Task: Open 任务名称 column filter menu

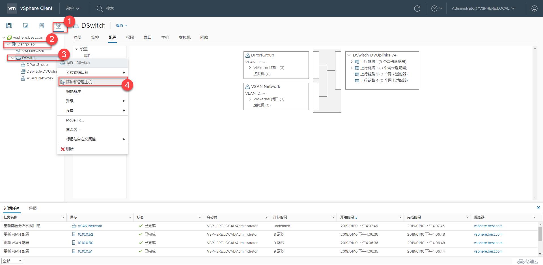Action: [63, 217]
